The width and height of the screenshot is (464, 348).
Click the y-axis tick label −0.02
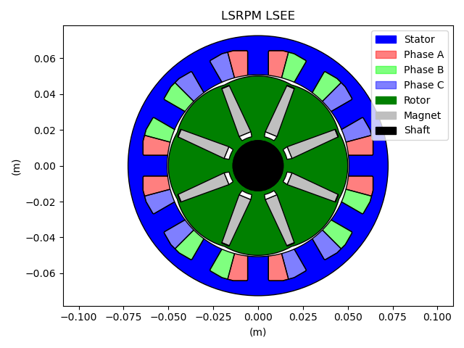pyautogui.click(x=41, y=202)
